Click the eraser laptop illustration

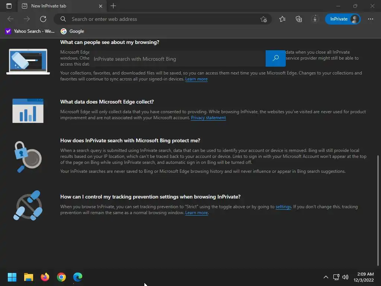(x=28, y=61)
